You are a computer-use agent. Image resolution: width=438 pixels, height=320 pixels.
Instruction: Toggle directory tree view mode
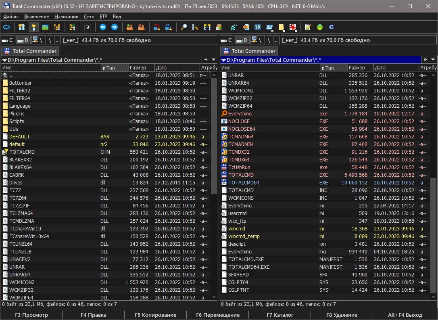click(57, 27)
